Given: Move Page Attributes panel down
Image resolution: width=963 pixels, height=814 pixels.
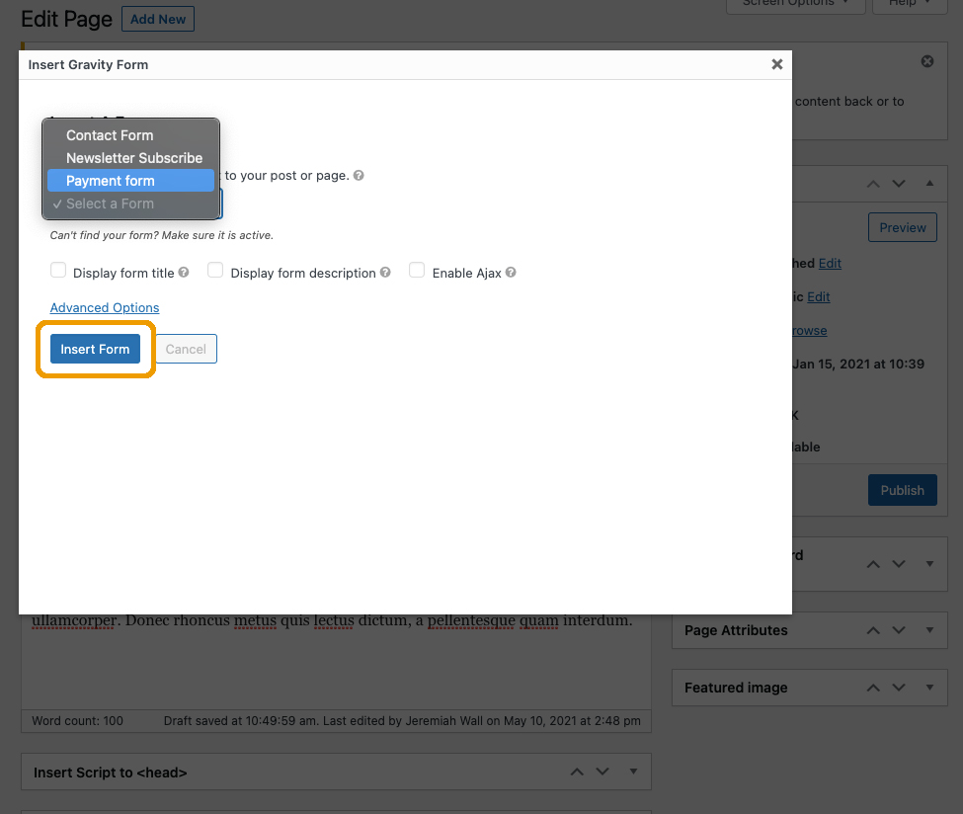Looking at the screenshot, I should (x=899, y=630).
